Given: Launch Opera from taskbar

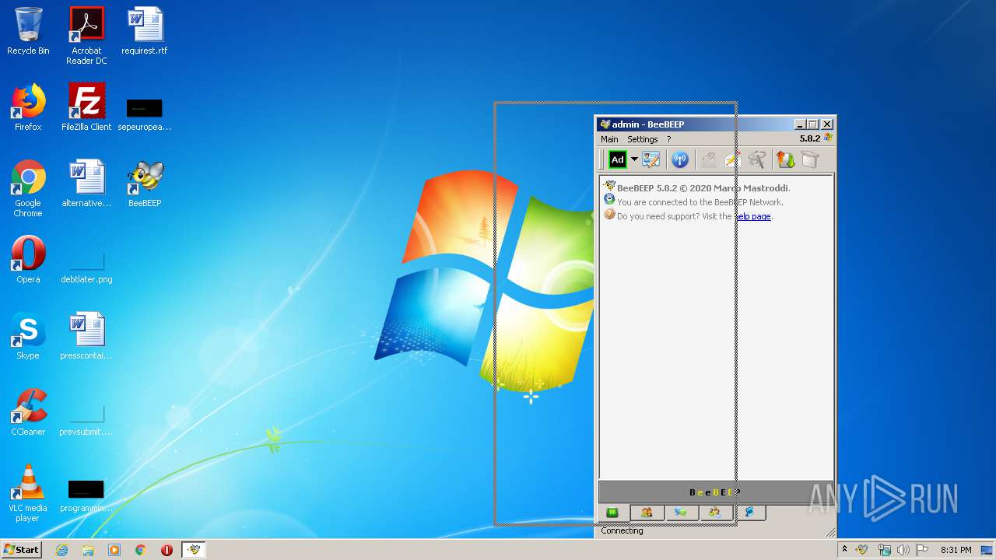Looking at the screenshot, I should (167, 550).
